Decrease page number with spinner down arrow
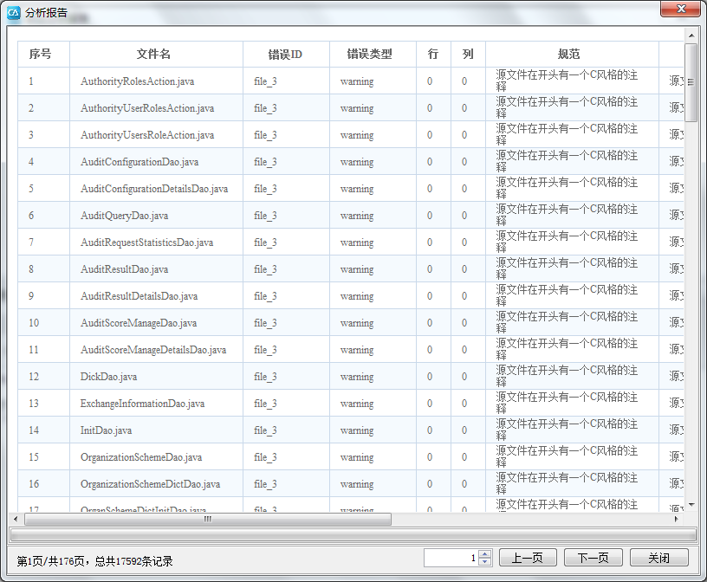 pos(484,562)
